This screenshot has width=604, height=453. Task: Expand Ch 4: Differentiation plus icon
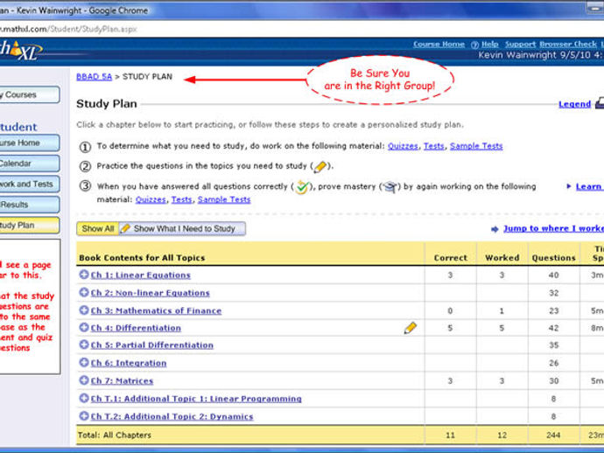(x=84, y=327)
